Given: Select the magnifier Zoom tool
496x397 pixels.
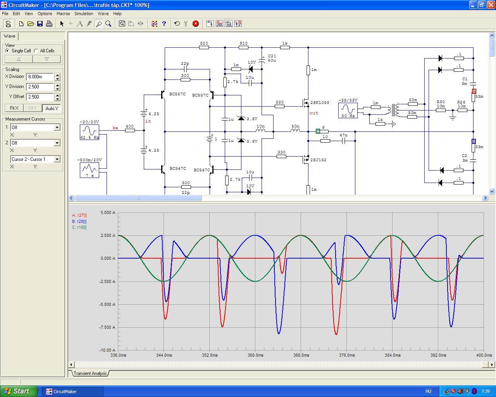Looking at the screenshot, I should point(108,24).
